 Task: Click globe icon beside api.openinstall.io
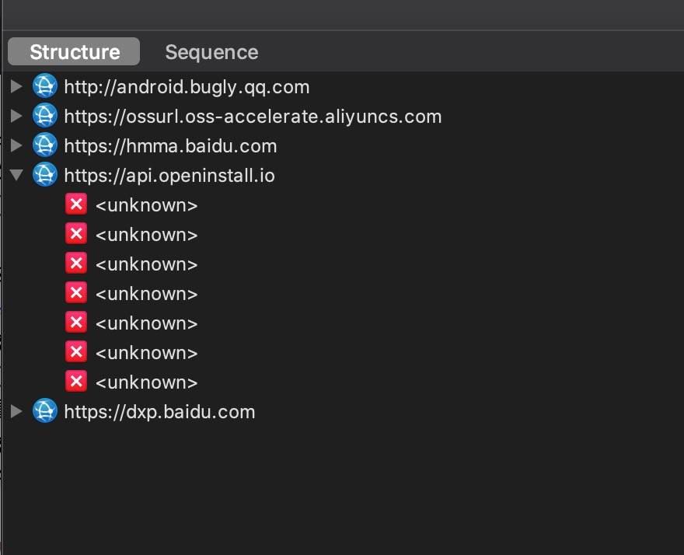coord(45,176)
